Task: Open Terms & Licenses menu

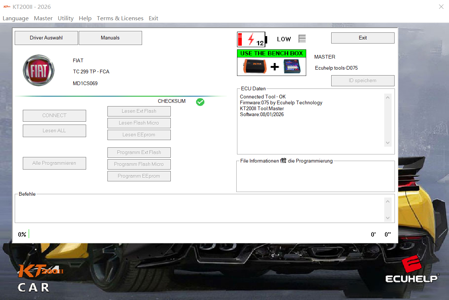Action: (120, 18)
